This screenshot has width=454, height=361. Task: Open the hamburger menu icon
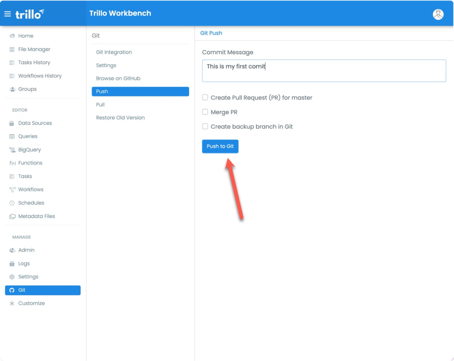click(7, 14)
